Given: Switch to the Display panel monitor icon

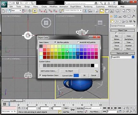Looking at the screenshot, I should [129, 17].
